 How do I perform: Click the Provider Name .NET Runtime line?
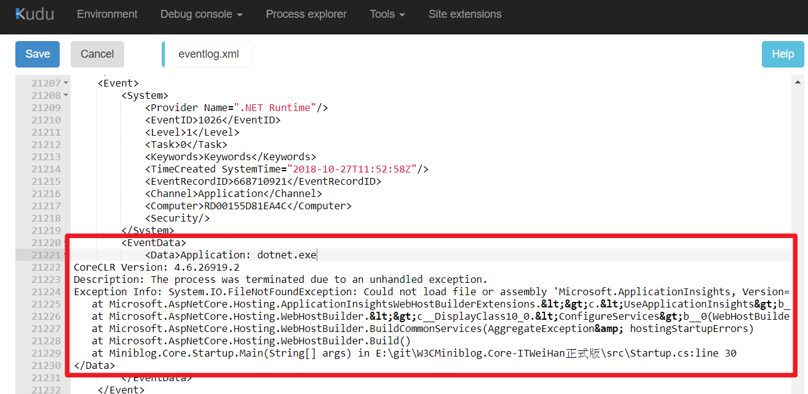(237, 108)
